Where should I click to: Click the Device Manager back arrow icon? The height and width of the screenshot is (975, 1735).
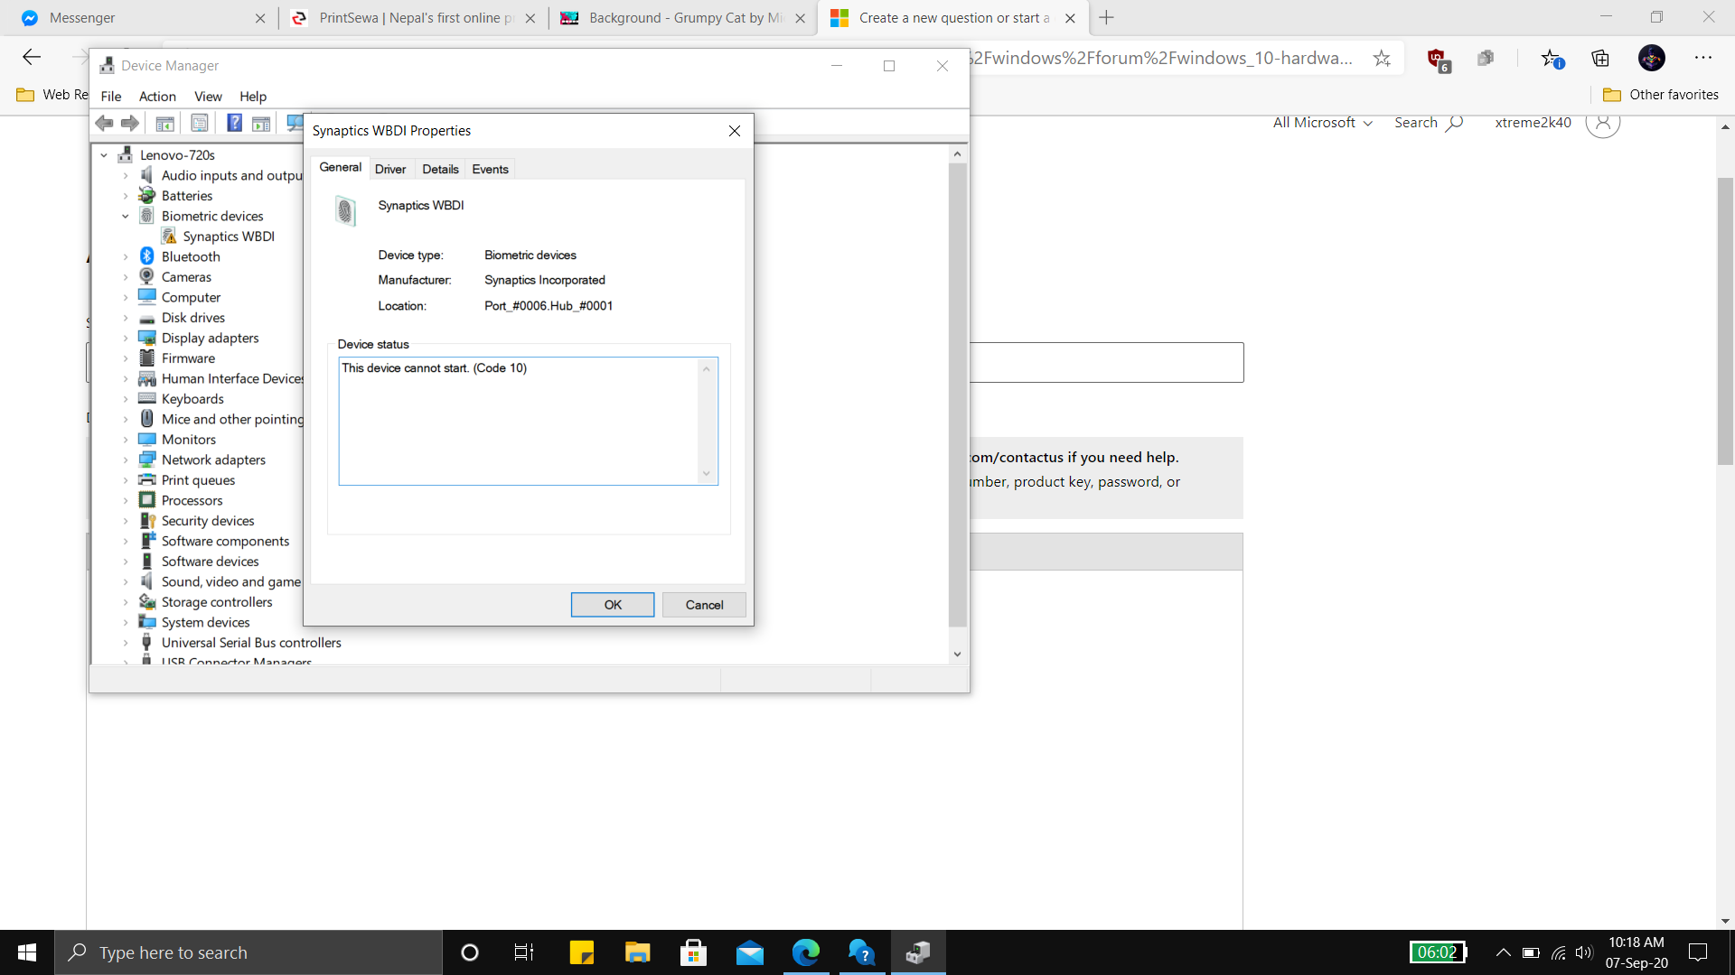click(x=105, y=123)
